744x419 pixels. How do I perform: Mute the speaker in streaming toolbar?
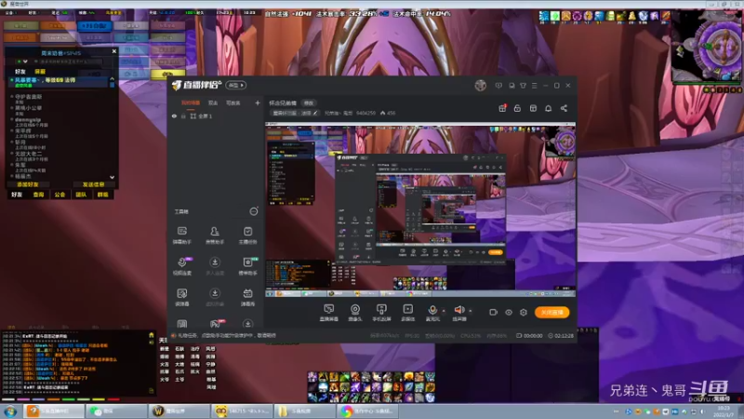coord(458,312)
